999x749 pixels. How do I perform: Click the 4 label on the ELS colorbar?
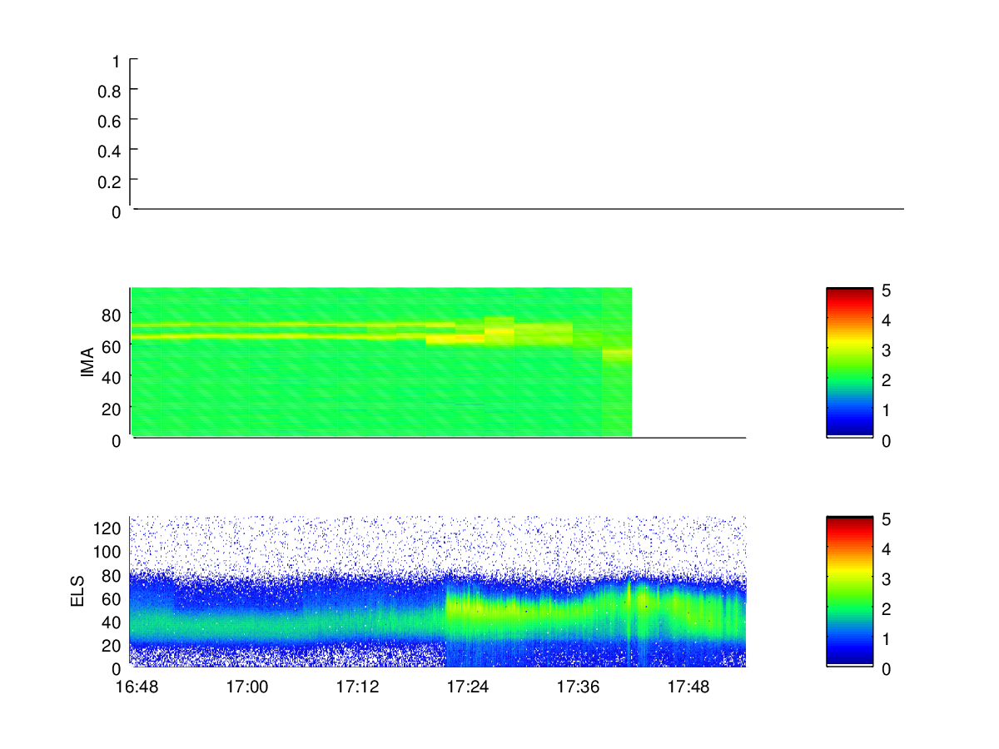click(x=887, y=549)
